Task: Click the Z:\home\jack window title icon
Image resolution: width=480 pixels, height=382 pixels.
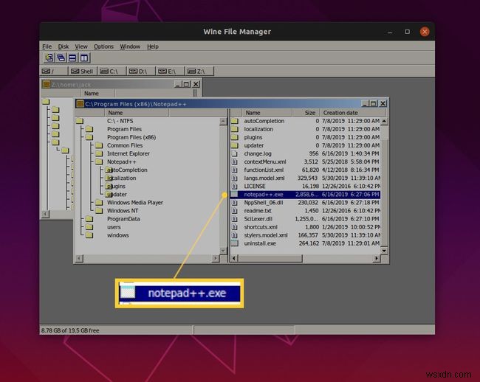Action: click(47, 84)
